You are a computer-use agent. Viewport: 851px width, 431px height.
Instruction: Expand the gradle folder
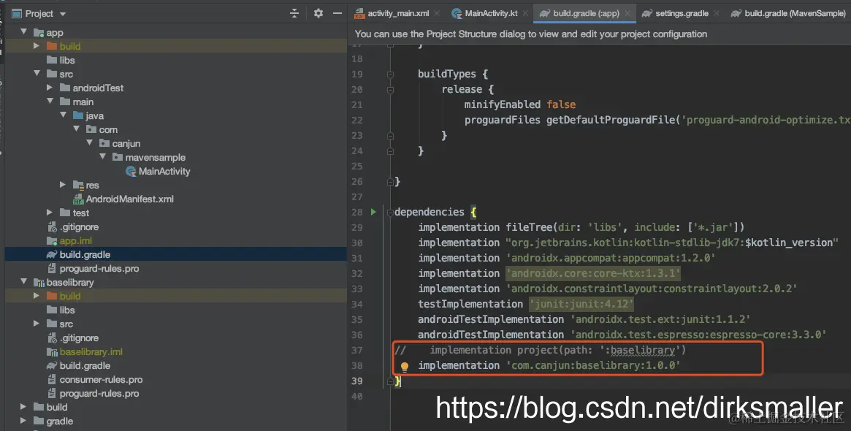(23, 422)
